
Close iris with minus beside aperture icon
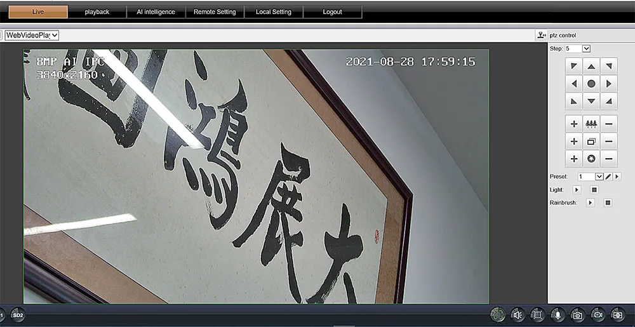pyautogui.click(x=609, y=159)
